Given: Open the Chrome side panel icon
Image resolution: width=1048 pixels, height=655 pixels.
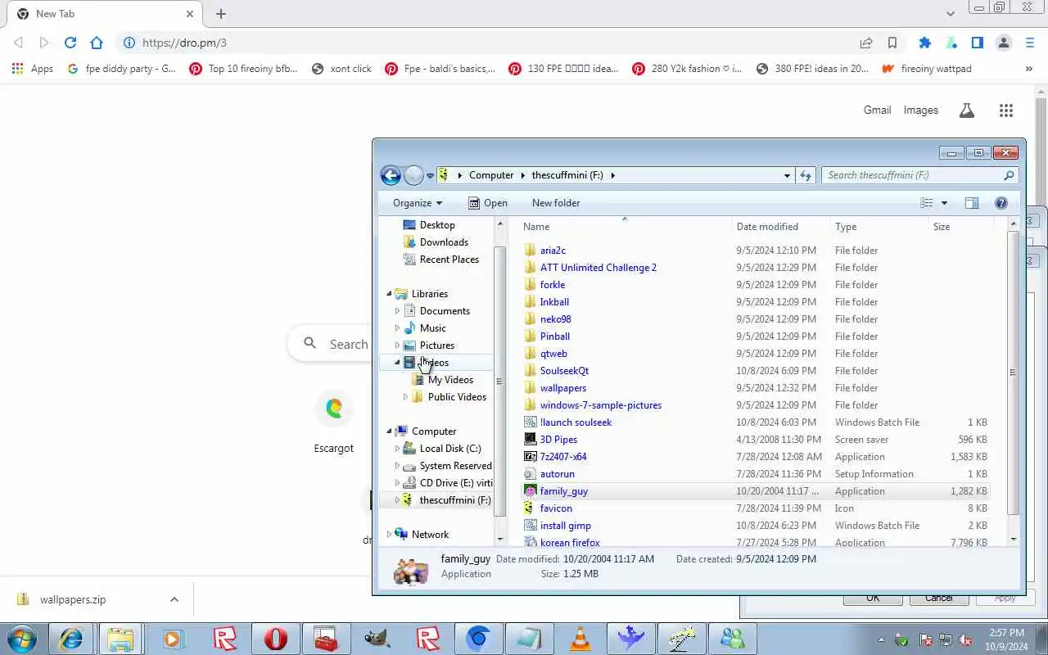Looking at the screenshot, I should pos(978,43).
